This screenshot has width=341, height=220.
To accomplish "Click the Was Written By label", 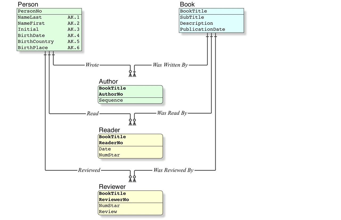I will click(170, 65).
